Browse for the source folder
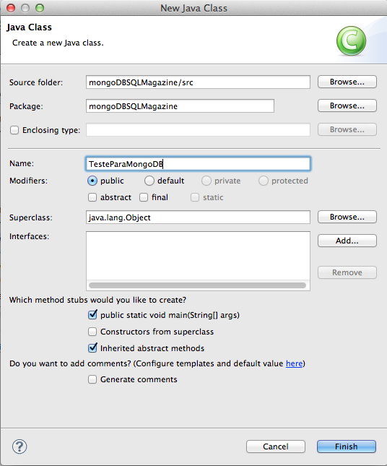This screenshot has height=466, width=387. [347, 82]
